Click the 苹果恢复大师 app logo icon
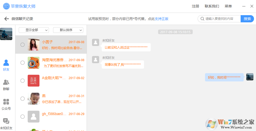This screenshot has height=131, width=256. tap(6, 6)
